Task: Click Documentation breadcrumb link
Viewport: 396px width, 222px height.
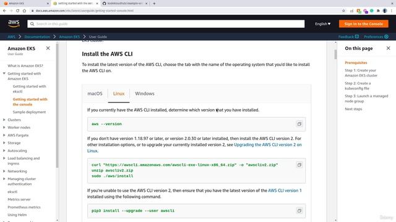Action: point(37,37)
